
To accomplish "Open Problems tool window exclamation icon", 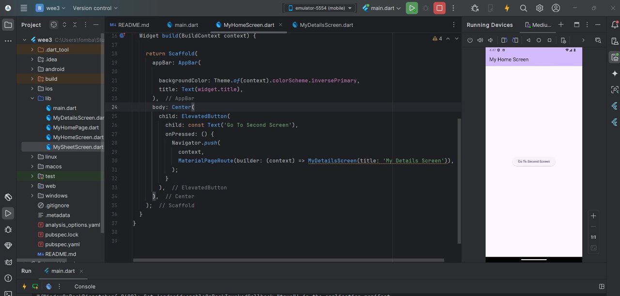I will point(8,278).
